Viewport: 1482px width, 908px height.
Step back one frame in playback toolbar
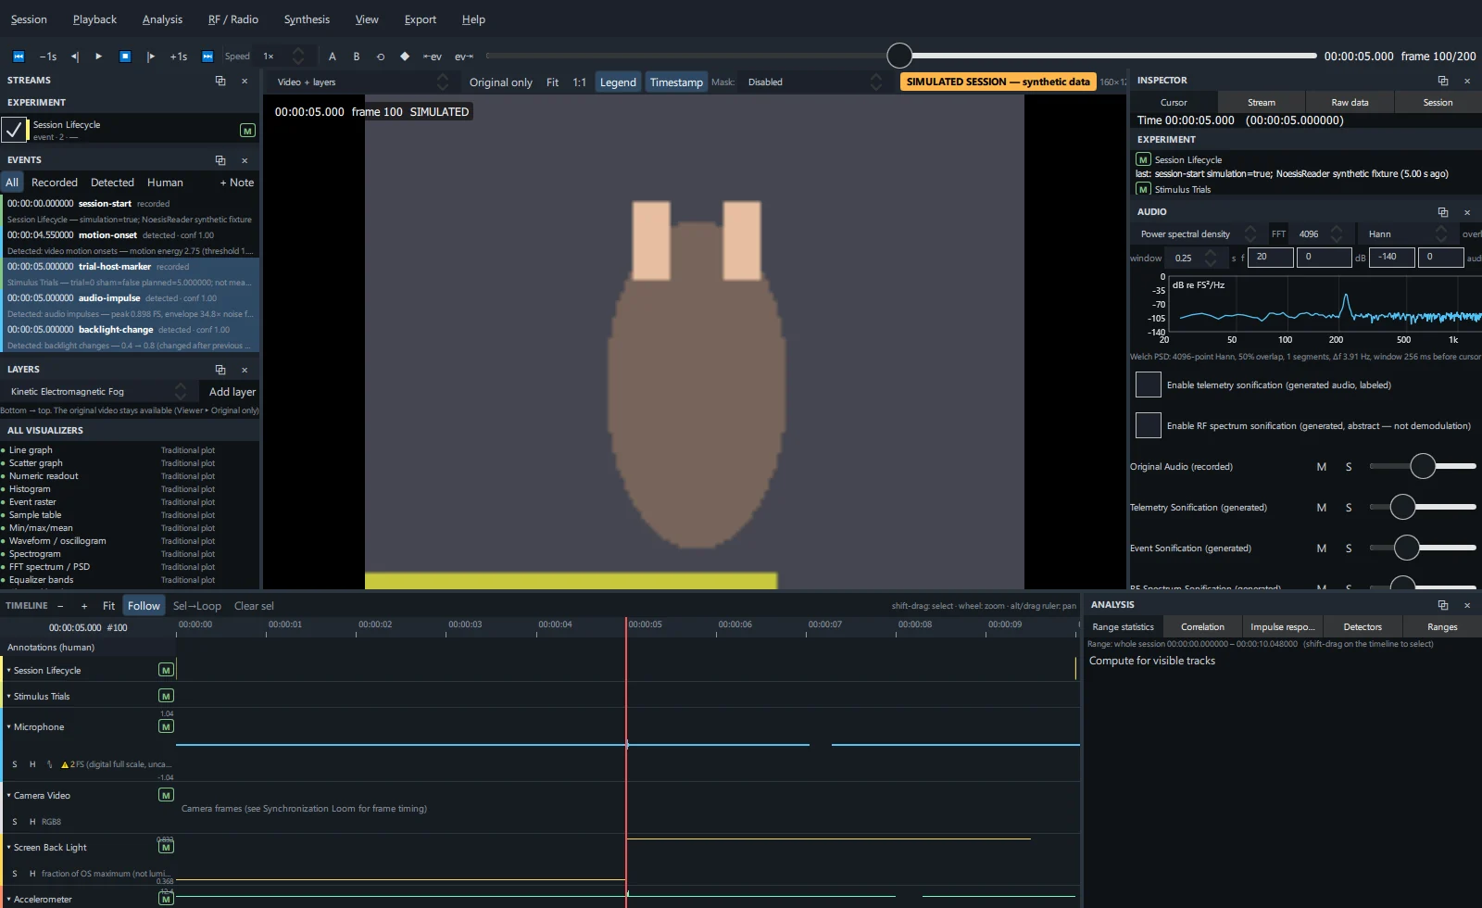click(x=75, y=57)
